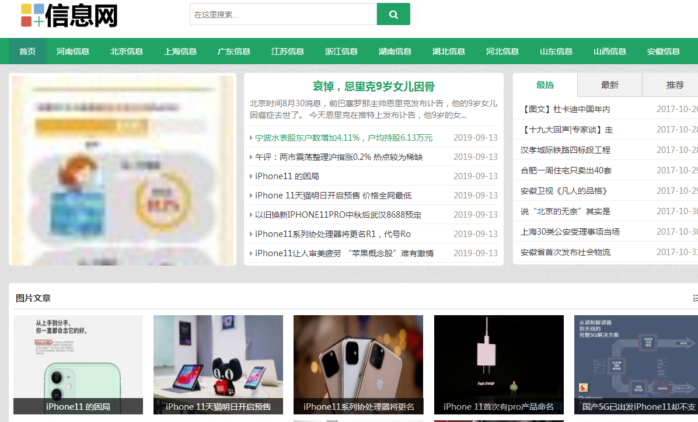Click the iPhone 11首次有pro产品命名 thumbnail

pyautogui.click(x=499, y=365)
